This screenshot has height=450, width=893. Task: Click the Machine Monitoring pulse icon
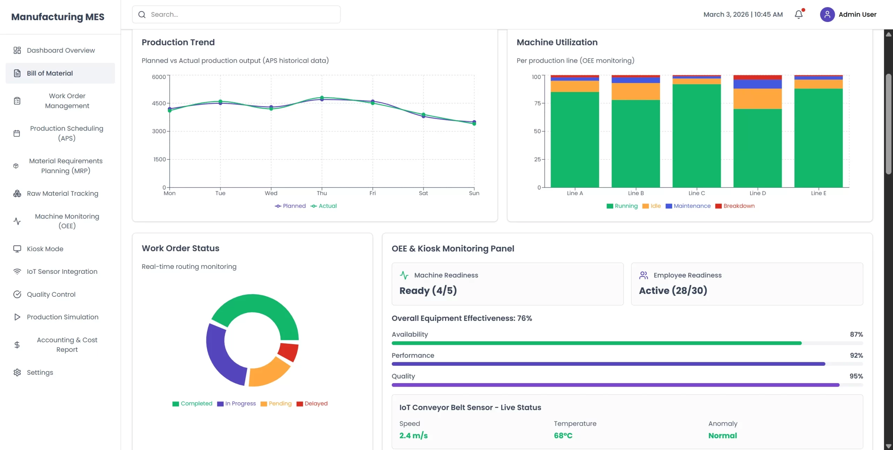pyautogui.click(x=17, y=221)
